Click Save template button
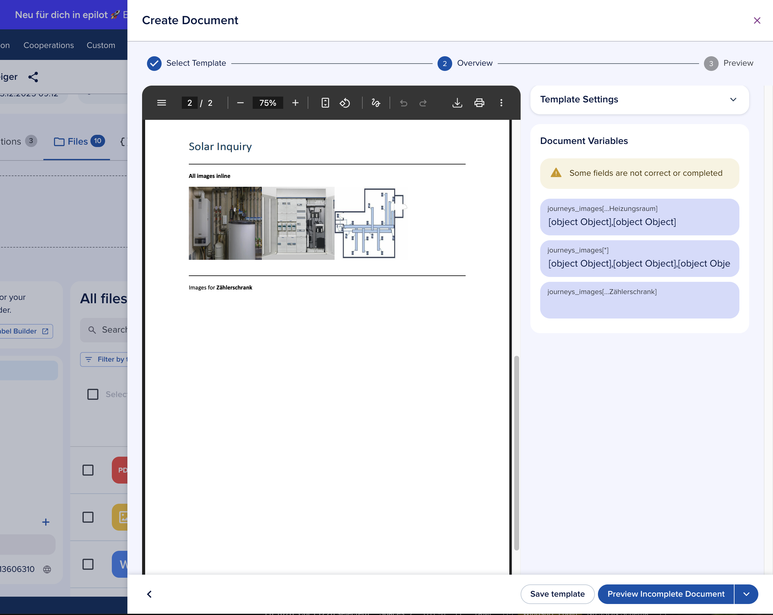Viewport: 773px width, 615px height. (557, 594)
